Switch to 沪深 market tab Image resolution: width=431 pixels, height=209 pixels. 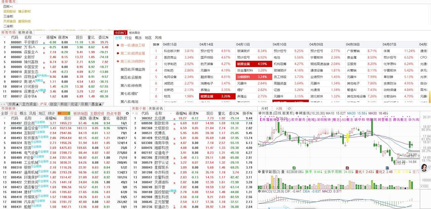(43, 104)
